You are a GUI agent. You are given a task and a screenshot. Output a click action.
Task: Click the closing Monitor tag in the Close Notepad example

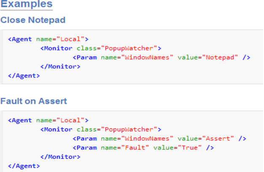pyautogui.click(x=60, y=67)
